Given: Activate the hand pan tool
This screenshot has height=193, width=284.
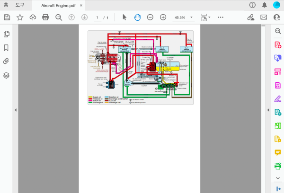Looking at the screenshot, I should pos(137,18).
